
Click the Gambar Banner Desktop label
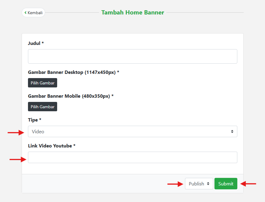point(73,72)
